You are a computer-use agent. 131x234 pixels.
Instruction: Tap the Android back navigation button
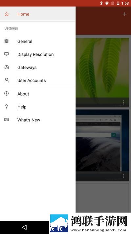(x=24, y=227)
